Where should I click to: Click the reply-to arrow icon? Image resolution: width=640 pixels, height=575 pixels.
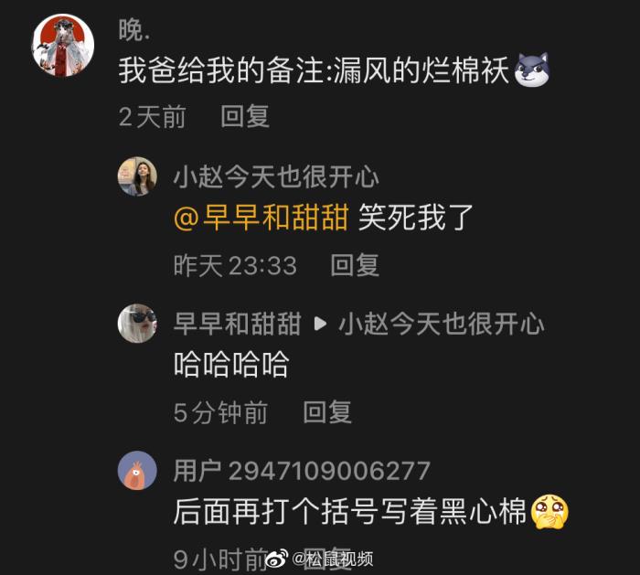pos(320,324)
